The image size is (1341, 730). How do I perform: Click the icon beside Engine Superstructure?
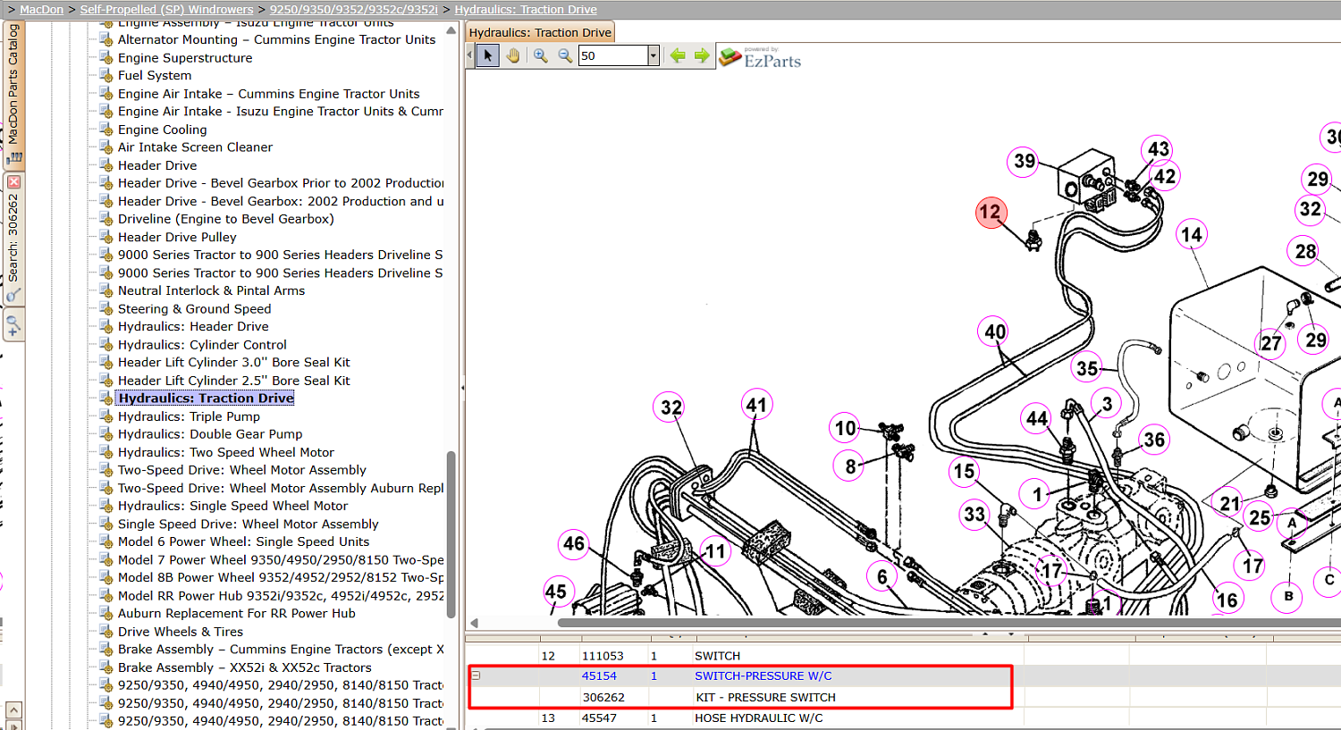click(x=105, y=57)
